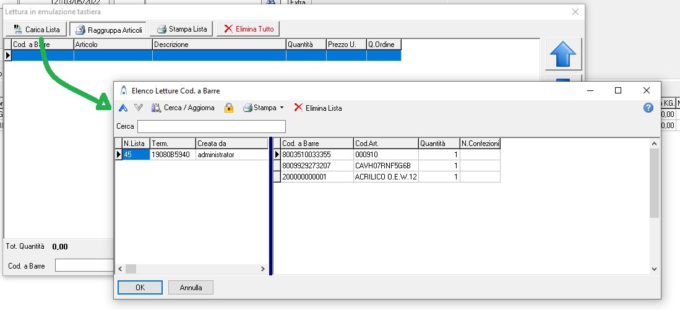Select barcode row 8009929273207
680x310 pixels.
(x=316, y=166)
